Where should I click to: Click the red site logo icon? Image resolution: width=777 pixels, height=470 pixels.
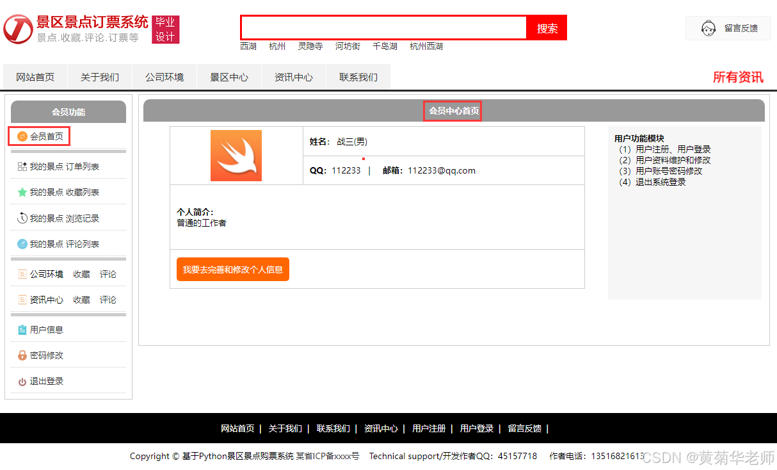(x=18, y=29)
